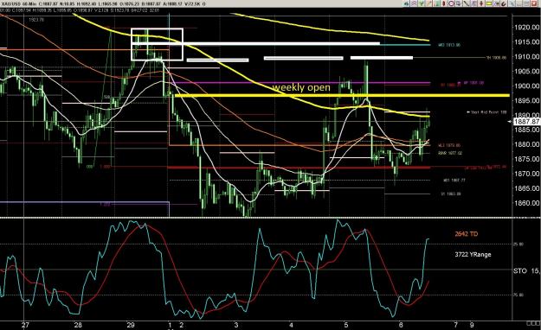Click the date label 28 on time axis
Viewport: 541px width, 330px height.
[78, 325]
